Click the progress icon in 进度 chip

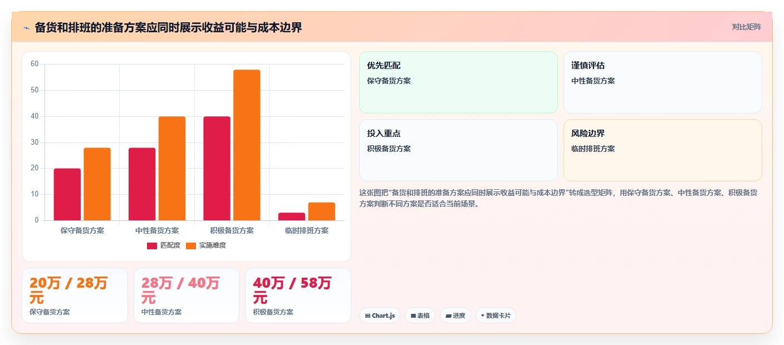click(x=449, y=316)
